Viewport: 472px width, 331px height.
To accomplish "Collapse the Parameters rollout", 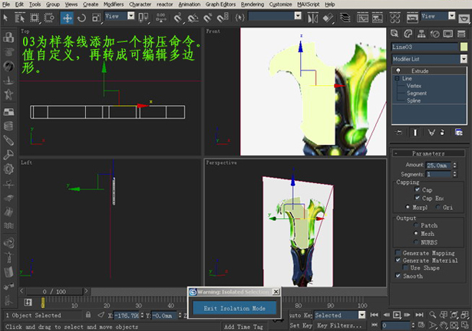I will [x=428, y=153].
